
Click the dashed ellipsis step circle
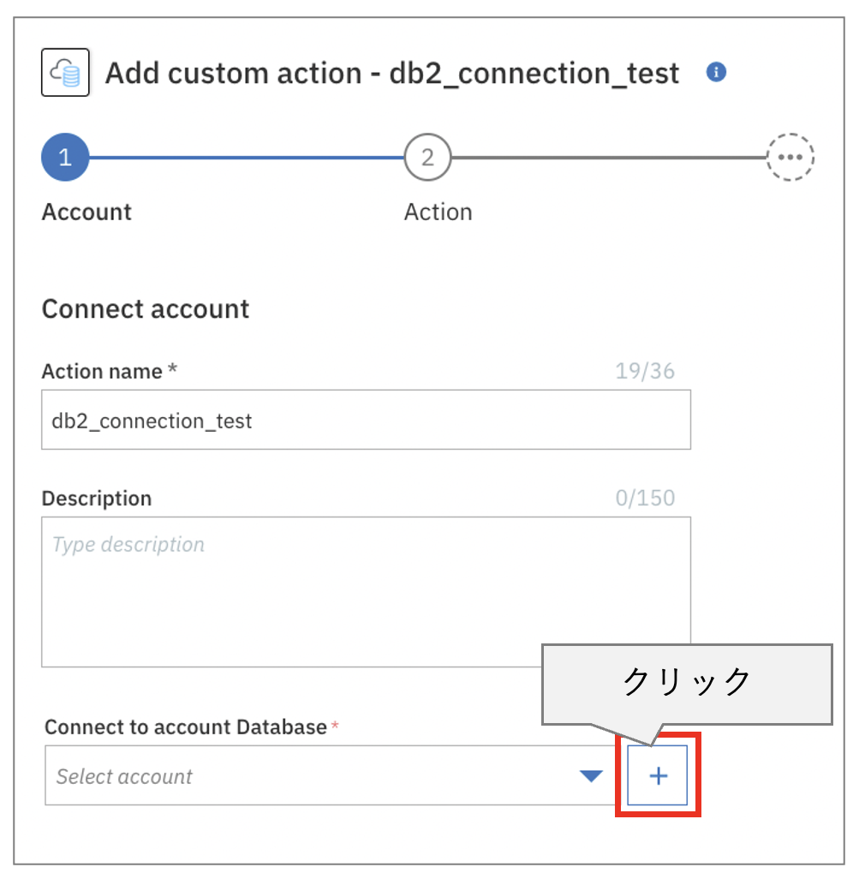(790, 158)
